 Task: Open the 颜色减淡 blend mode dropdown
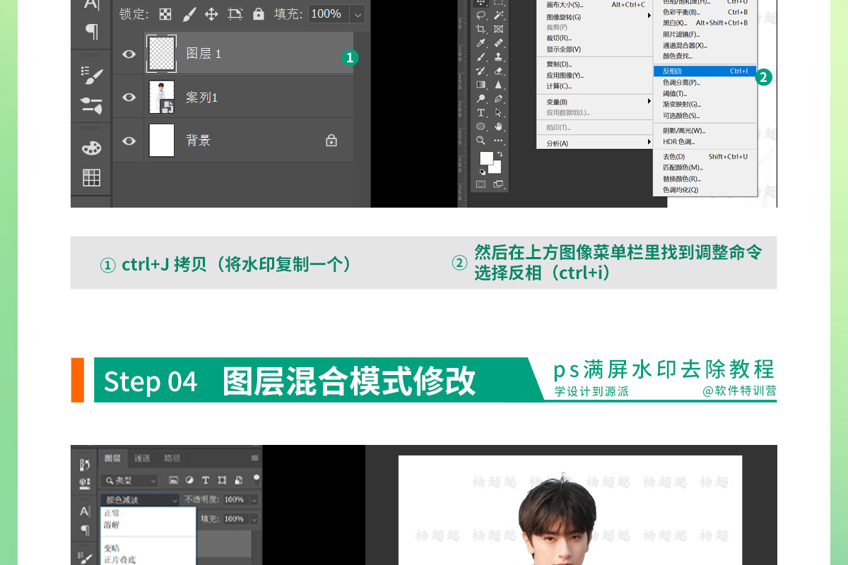[139, 500]
